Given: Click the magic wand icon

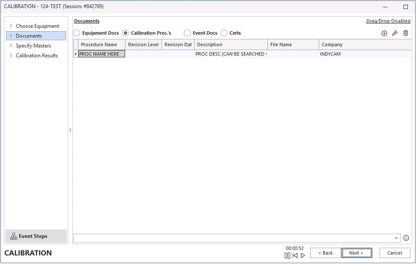Looking at the screenshot, I should click(395, 33).
